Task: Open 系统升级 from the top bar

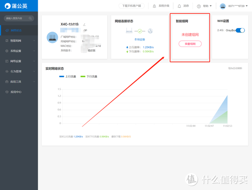Action: tap(164, 6)
